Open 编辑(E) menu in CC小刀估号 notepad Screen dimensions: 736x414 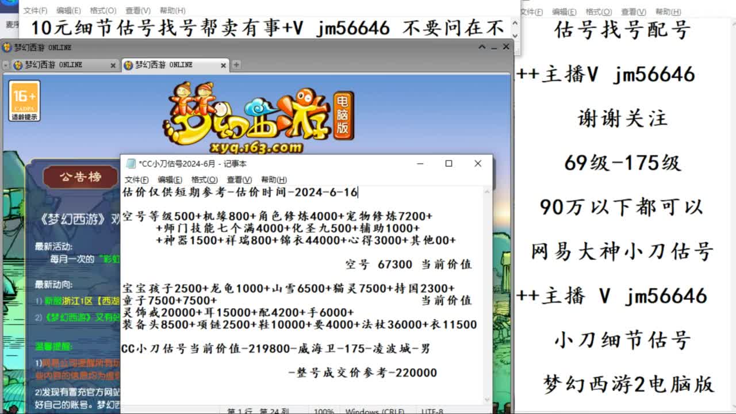[x=170, y=180]
